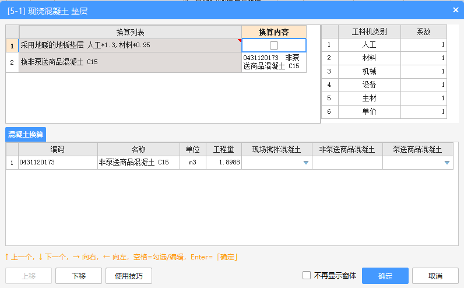Edit the 系数 value for 机械
Viewport: 464px width, 288px height.
point(424,71)
